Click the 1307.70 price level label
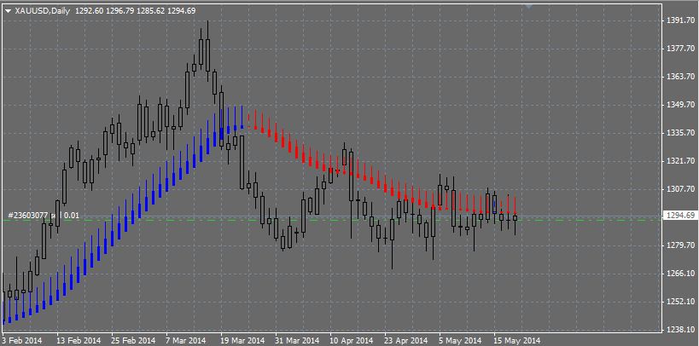Viewport: 699px width, 346px height. pos(680,189)
